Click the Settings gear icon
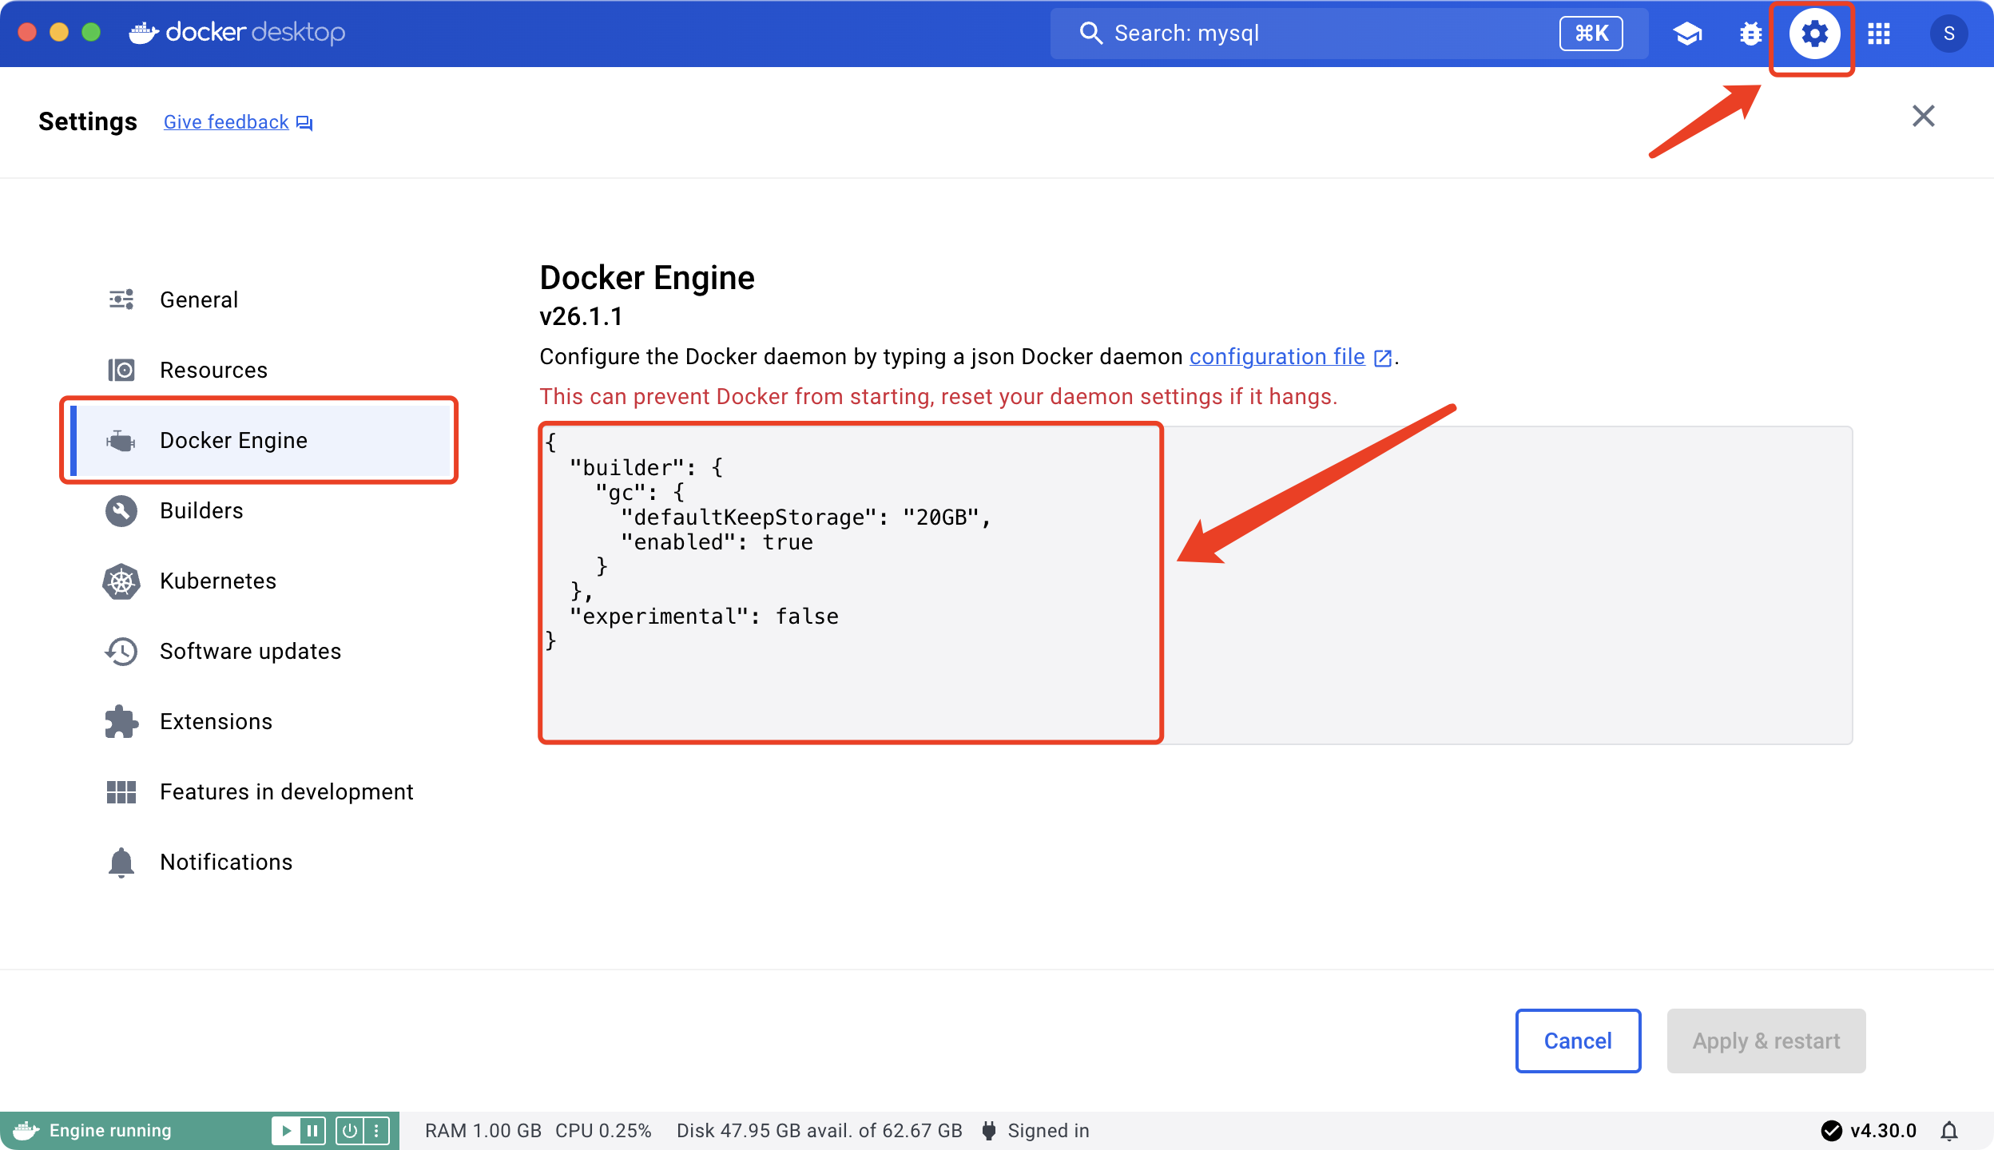The image size is (1994, 1150). (x=1814, y=34)
